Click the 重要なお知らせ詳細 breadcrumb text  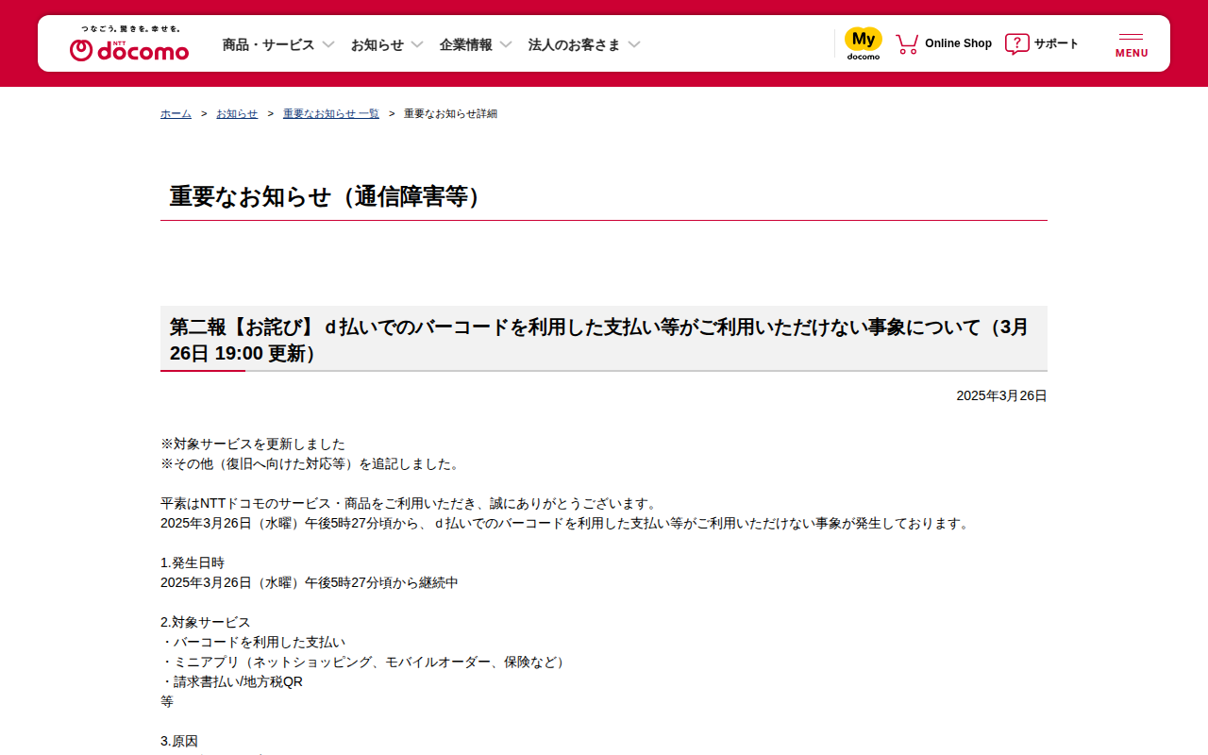(450, 113)
